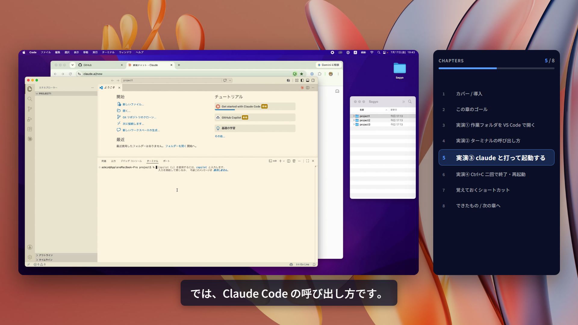Screen dimensions: 578x325
Task: Maximize the terminal panel size
Action: point(307,161)
